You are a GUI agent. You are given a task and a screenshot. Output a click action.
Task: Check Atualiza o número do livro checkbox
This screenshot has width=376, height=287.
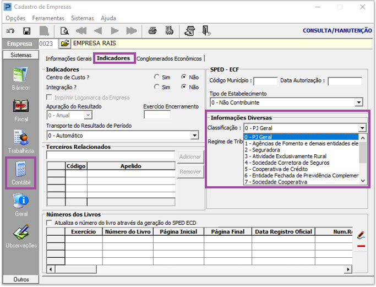point(49,223)
